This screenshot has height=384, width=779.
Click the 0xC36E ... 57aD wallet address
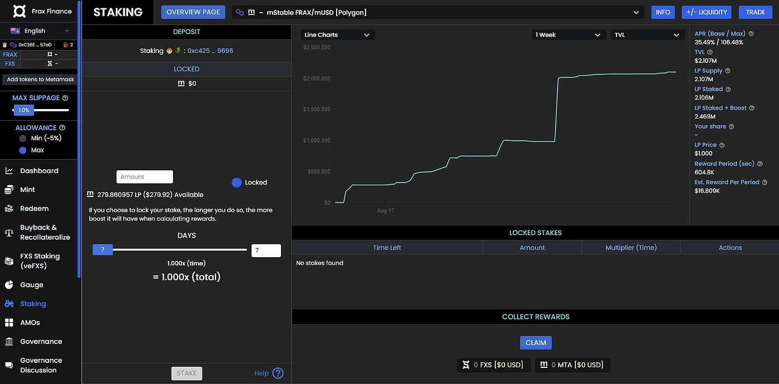[x=35, y=45]
